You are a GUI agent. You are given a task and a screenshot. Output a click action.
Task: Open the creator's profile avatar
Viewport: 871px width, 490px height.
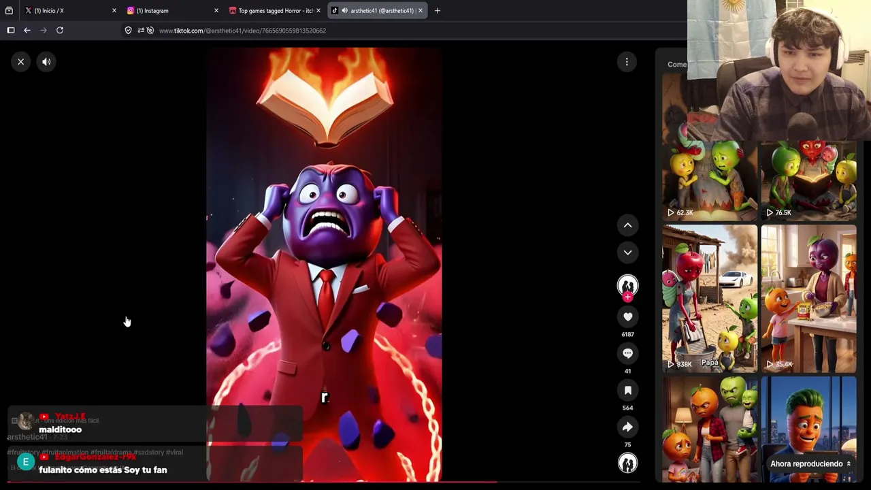(627, 284)
